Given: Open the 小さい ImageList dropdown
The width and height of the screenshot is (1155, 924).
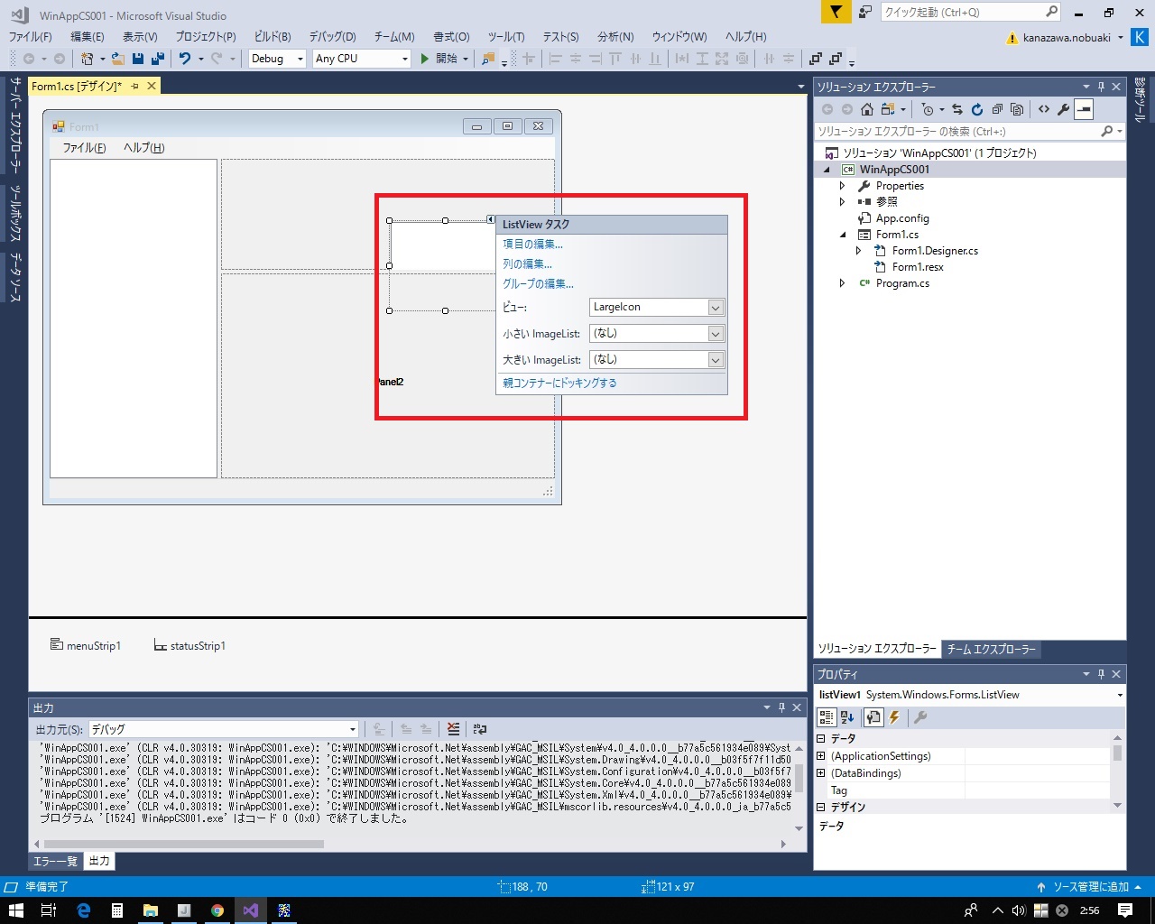Looking at the screenshot, I should pyautogui.click(x=716, y=334).
